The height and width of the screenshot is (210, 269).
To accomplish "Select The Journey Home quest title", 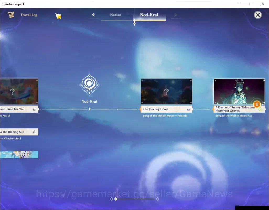I will pyautogui.click(x=155, y=109).
